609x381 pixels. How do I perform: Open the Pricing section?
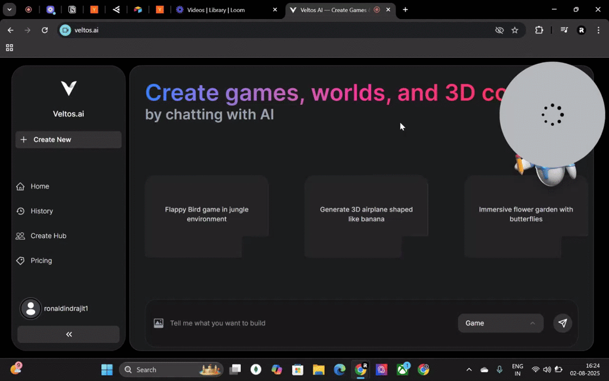[20, 260]
